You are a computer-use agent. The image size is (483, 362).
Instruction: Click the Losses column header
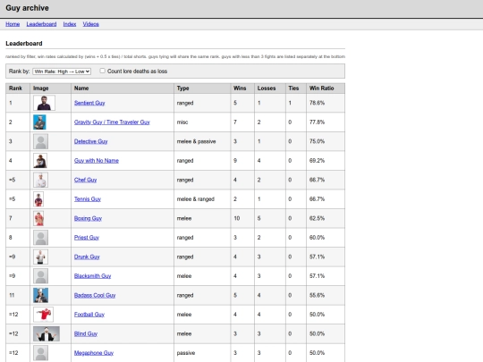tap(270, 88)
